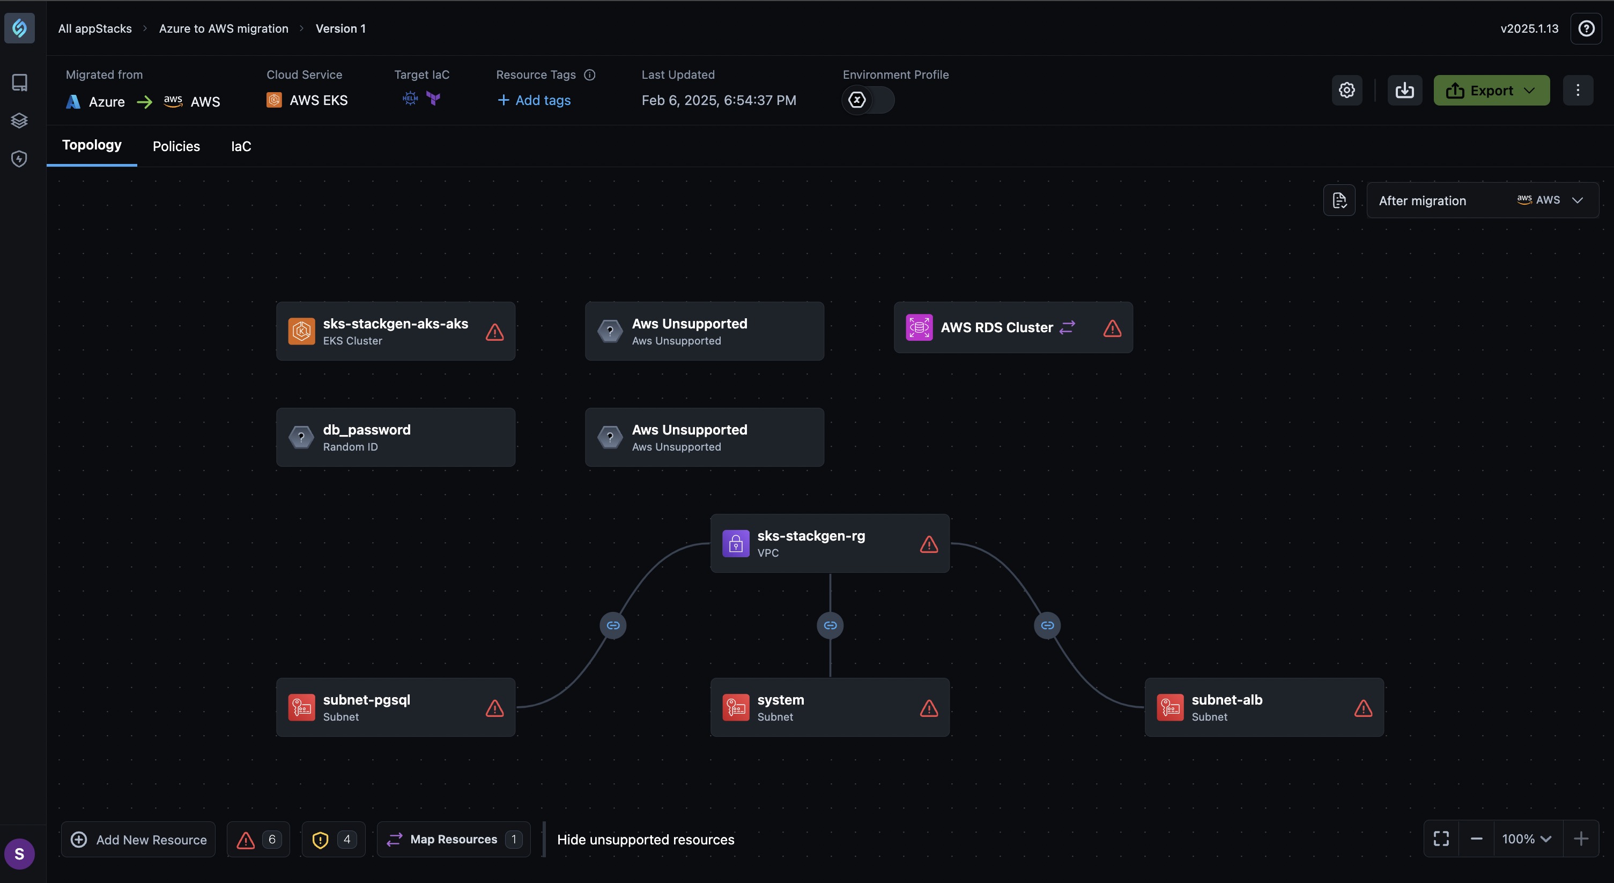
Task: Click the purple S user avatar
Action: [x=19, y=854]
